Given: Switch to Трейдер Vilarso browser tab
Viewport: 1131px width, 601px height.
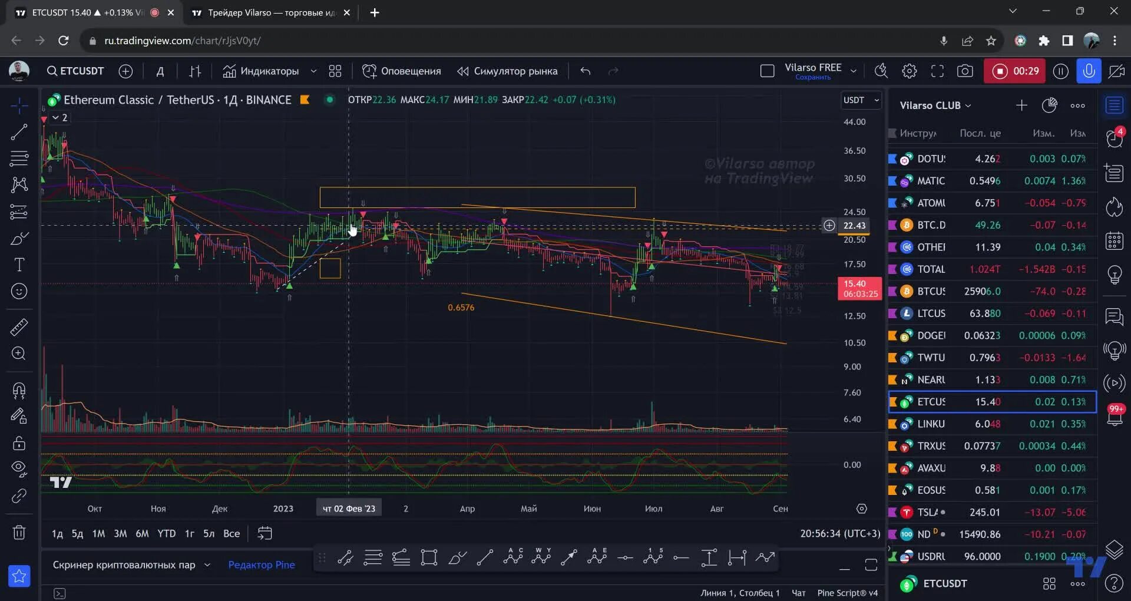Looking at the screenshot, I should pyautogui.click(x=271, y=12).
